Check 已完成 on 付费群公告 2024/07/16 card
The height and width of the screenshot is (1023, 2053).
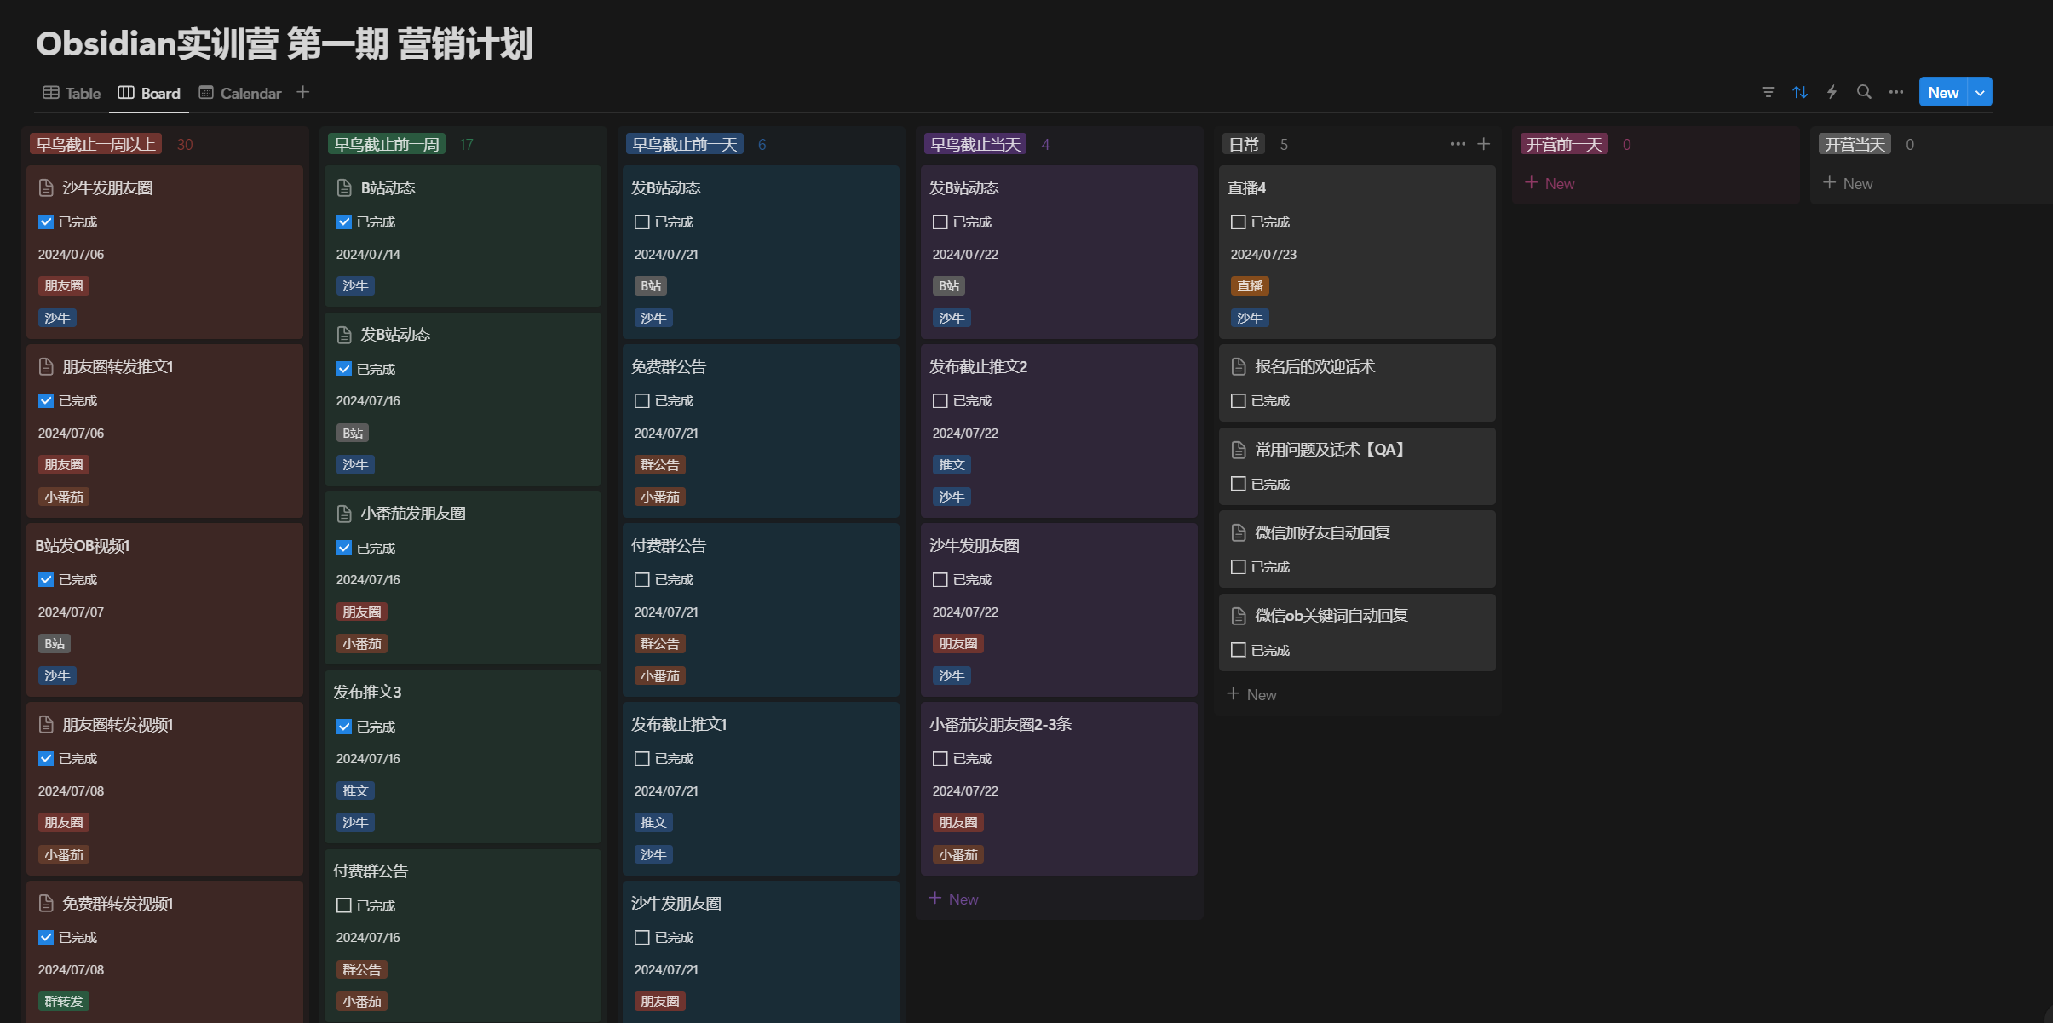(x=344, y=905)
